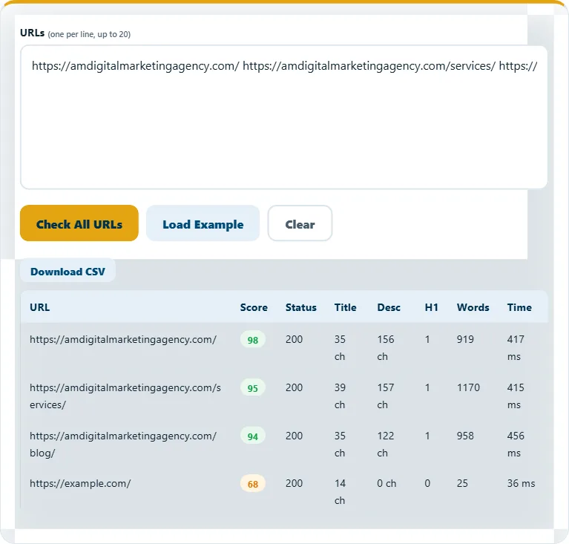569x544 pixels.
Task: Click the orange score badge 68
Action: 252,484
